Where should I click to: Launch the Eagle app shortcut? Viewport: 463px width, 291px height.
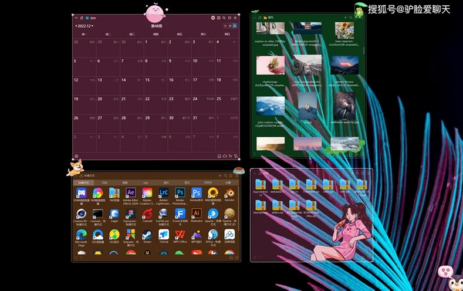tap(114, 214)
